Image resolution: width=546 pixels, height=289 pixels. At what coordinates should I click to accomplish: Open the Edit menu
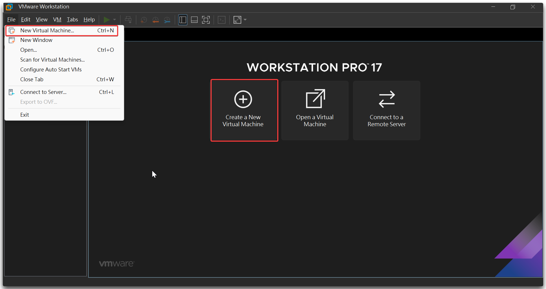point(26,19)
